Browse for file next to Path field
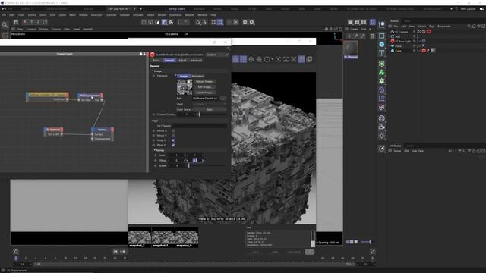Viewport: 486px width, 273px height. coord(223,99)
